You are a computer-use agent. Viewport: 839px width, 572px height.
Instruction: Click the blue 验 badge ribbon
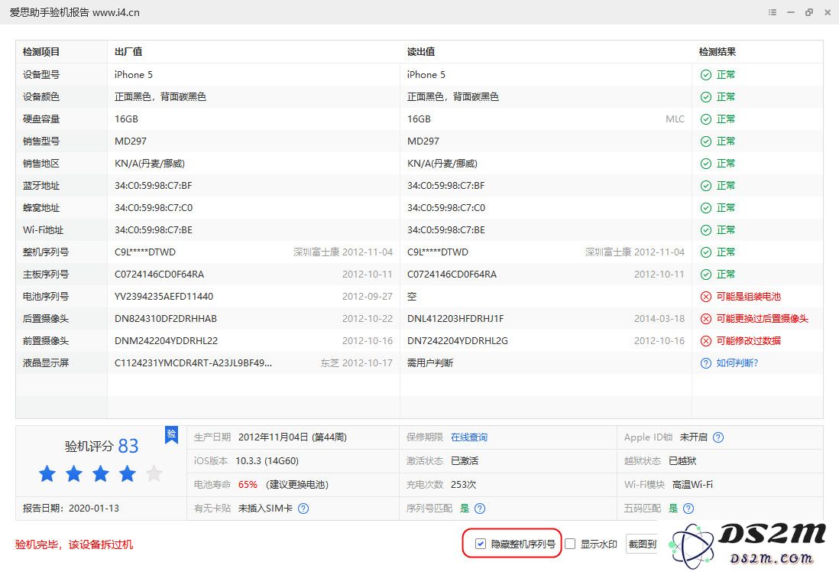coord(171,435)
